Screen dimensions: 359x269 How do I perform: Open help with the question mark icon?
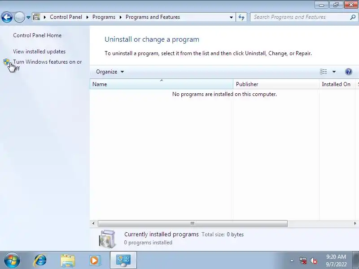pos(349,72)
